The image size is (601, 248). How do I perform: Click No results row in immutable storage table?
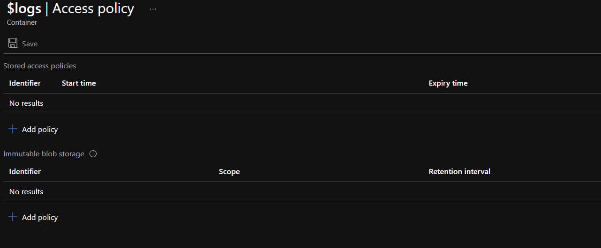coord(26,192)
